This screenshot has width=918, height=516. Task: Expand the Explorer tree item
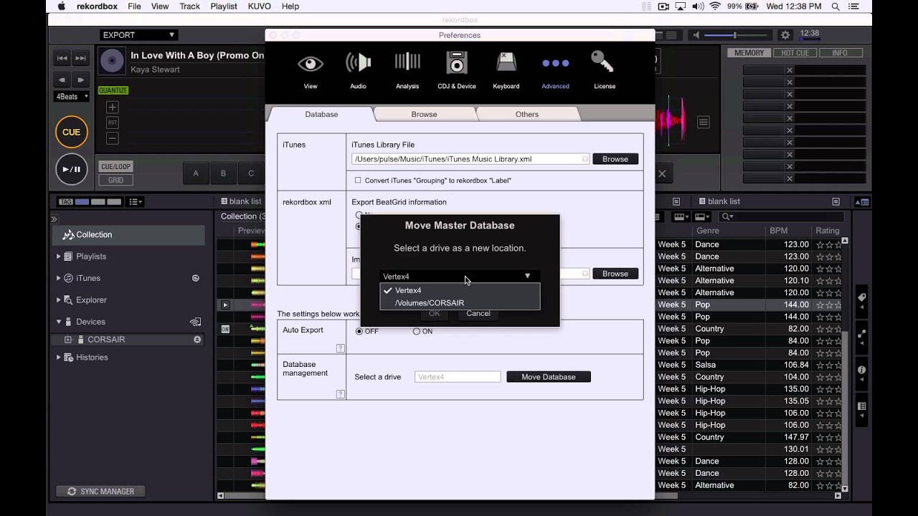coord(59,300)
